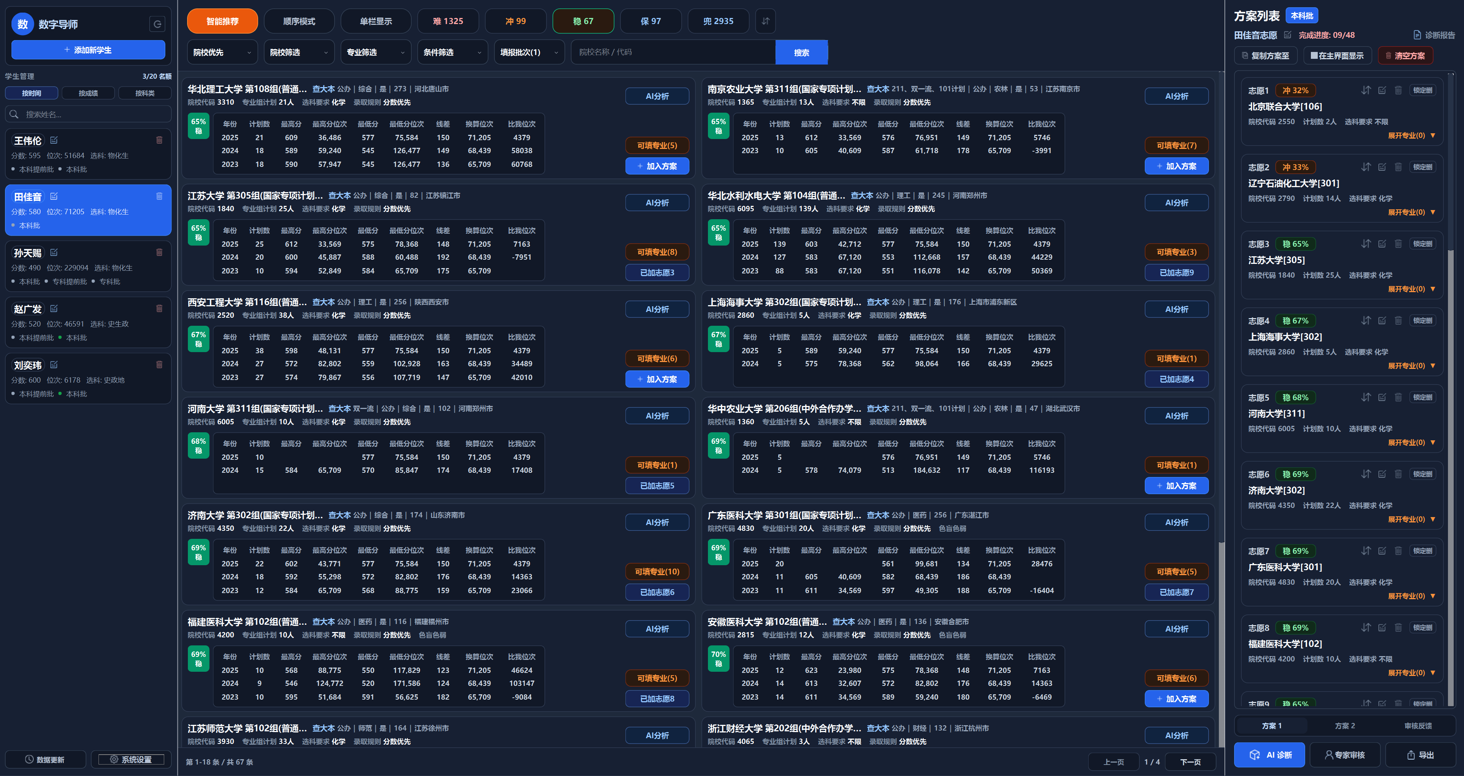Start AI 诊断 for the plan
Viewport: 1464px width, 776px height.
[x=1270, y=754]
